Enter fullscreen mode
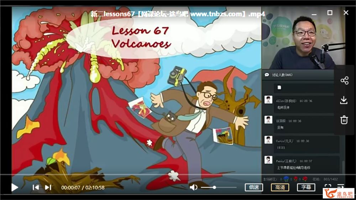Image resolution: width=356 pixels, height=200 pixels. 328,186
